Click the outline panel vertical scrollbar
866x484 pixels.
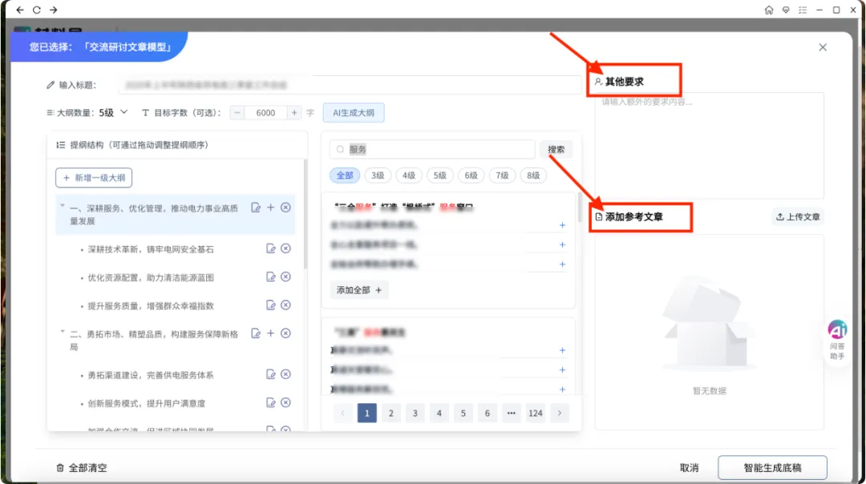pyautogui.click(x=306, y=214)
